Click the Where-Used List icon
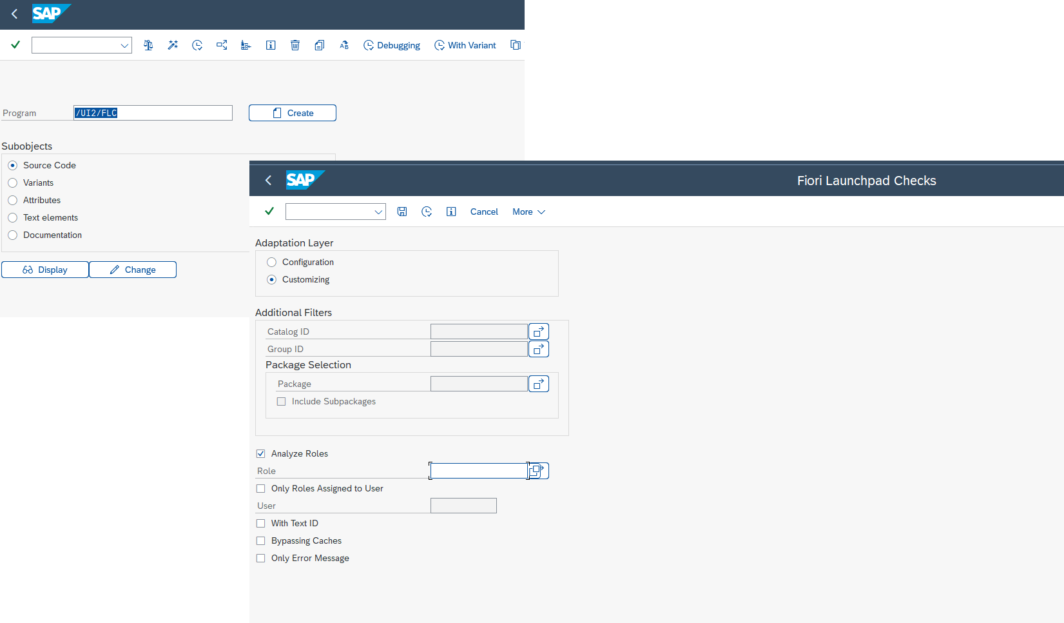This screenshot has height=623, width=1064. coord(222,45)
